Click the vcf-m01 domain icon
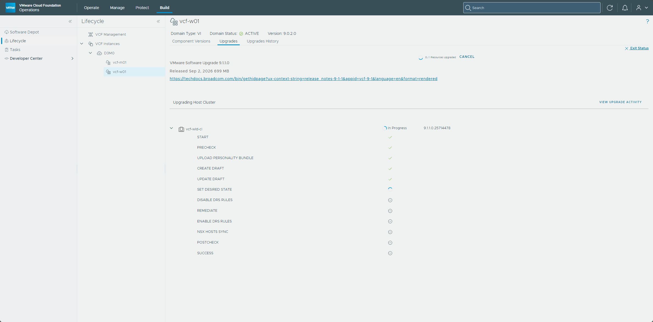The width and height of the screenshot is (653, 322). (x=108, y=63)
